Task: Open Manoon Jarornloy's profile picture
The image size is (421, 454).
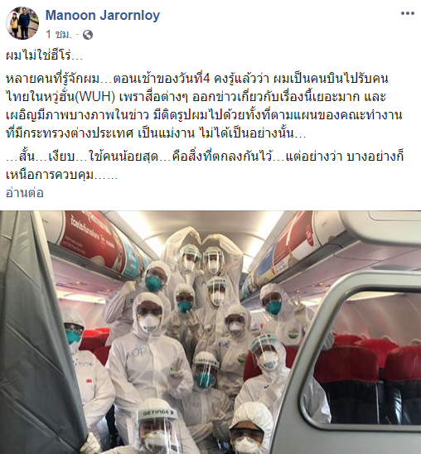Action: pos(22,23)
